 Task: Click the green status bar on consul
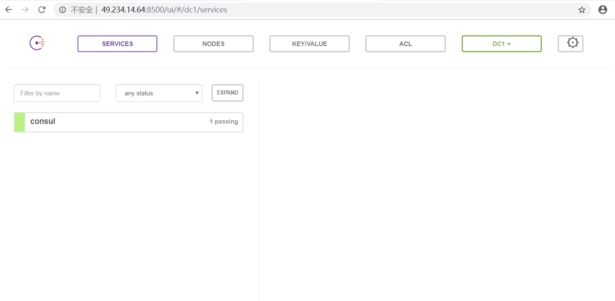click(20, 122)
